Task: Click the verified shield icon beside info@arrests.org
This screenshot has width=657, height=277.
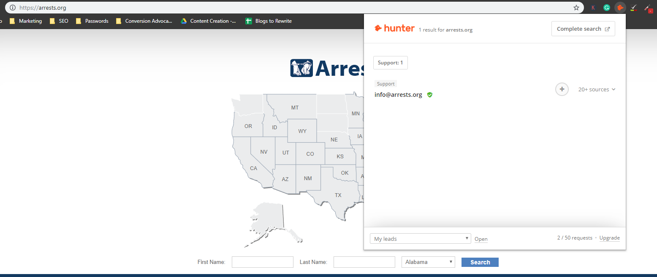Action: 430,95
